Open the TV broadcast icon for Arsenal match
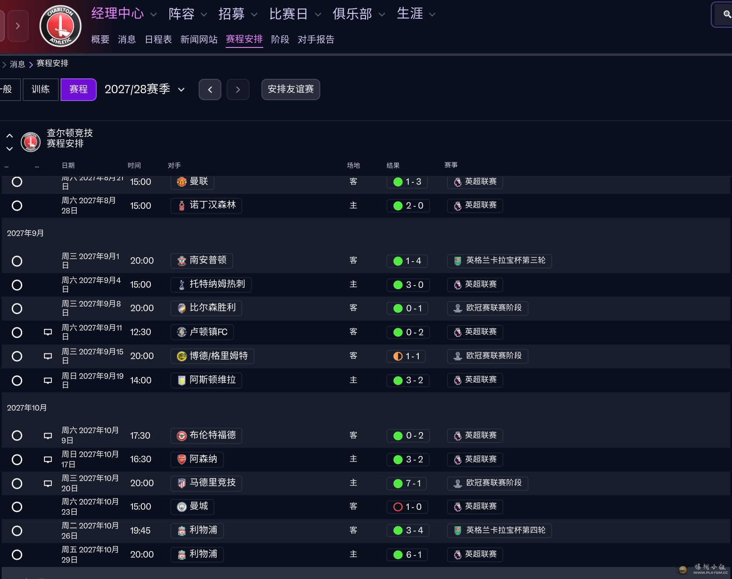Screen dimensions: 732x579 pyautogui.click(x=48, y=459)
